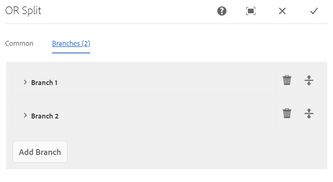333x182 pixels.
Task: Confirm changes with the checkmark icon
Action: (x=314, y=11)
